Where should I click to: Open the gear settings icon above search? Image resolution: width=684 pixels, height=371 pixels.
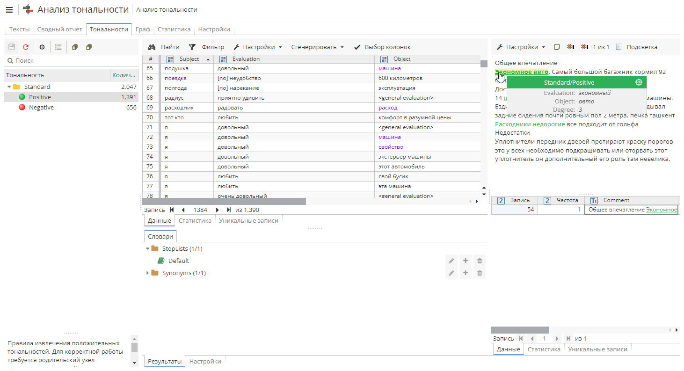(x=42, y=47)
